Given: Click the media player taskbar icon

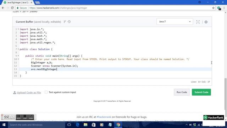Looking at the screenshot, I should tap(102, 125).
